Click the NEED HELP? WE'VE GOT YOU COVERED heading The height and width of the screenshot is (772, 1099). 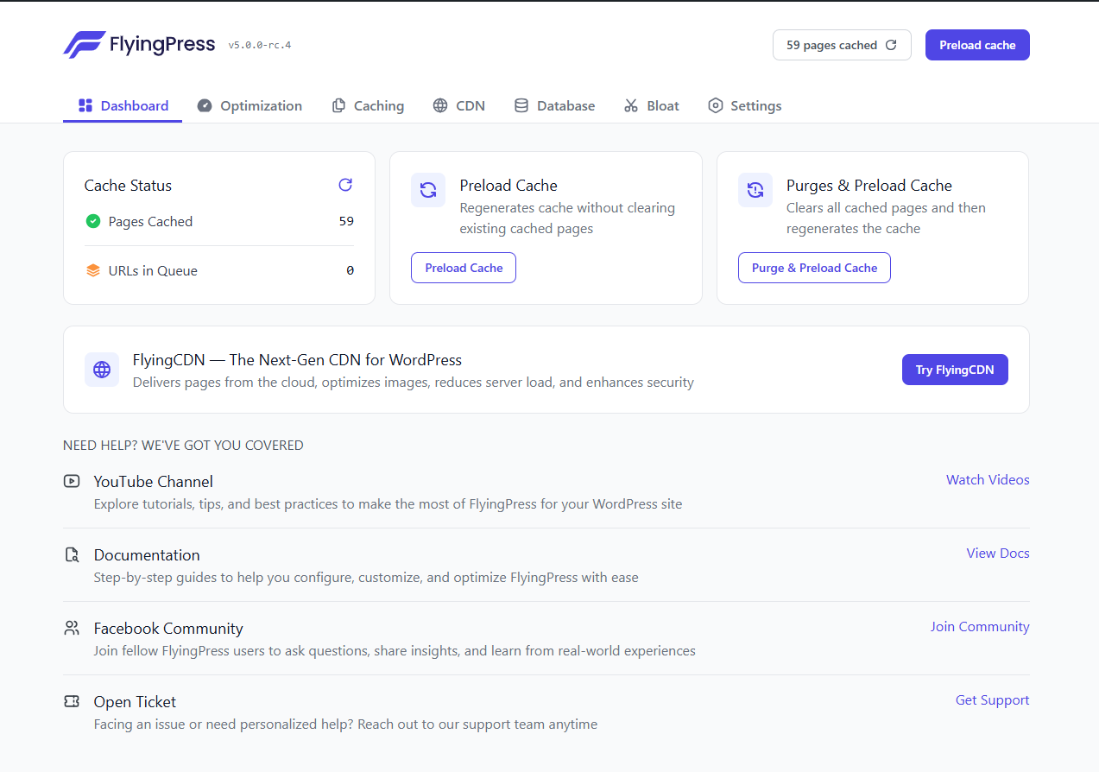[x=183, y=446]
